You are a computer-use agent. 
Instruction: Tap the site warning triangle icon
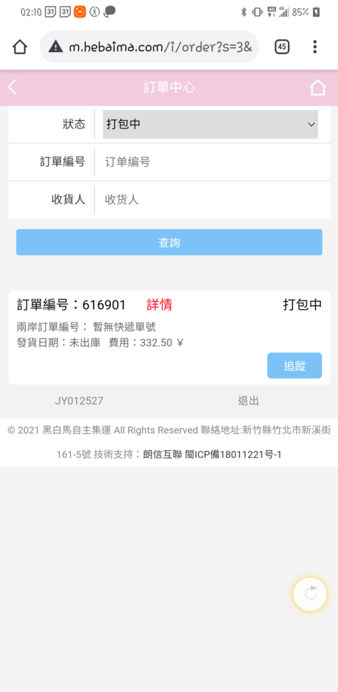[55, 47]
